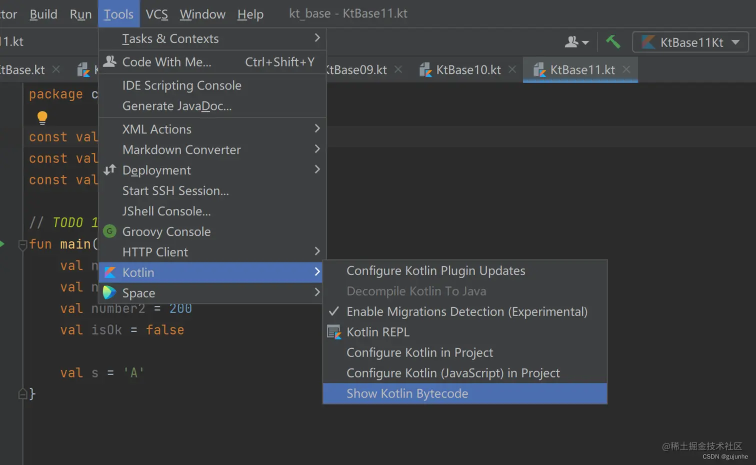This screenshot has height=465, width=756.
Task: Click the Space submenu arrow chevron
Action: (x=317, y=292)
